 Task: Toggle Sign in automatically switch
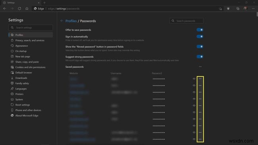200,36
